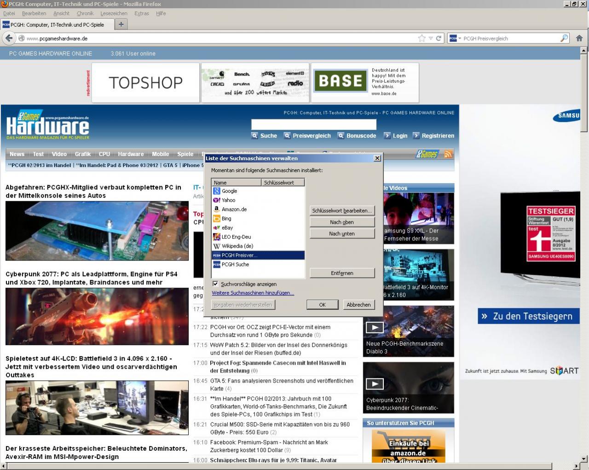The image size is (589, 470).
Task: Open the Ansicht menu
Action: 62,13
